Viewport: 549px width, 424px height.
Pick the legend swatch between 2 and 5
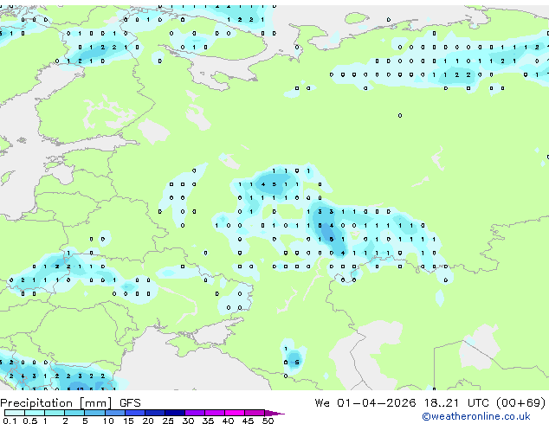[74, 413]
